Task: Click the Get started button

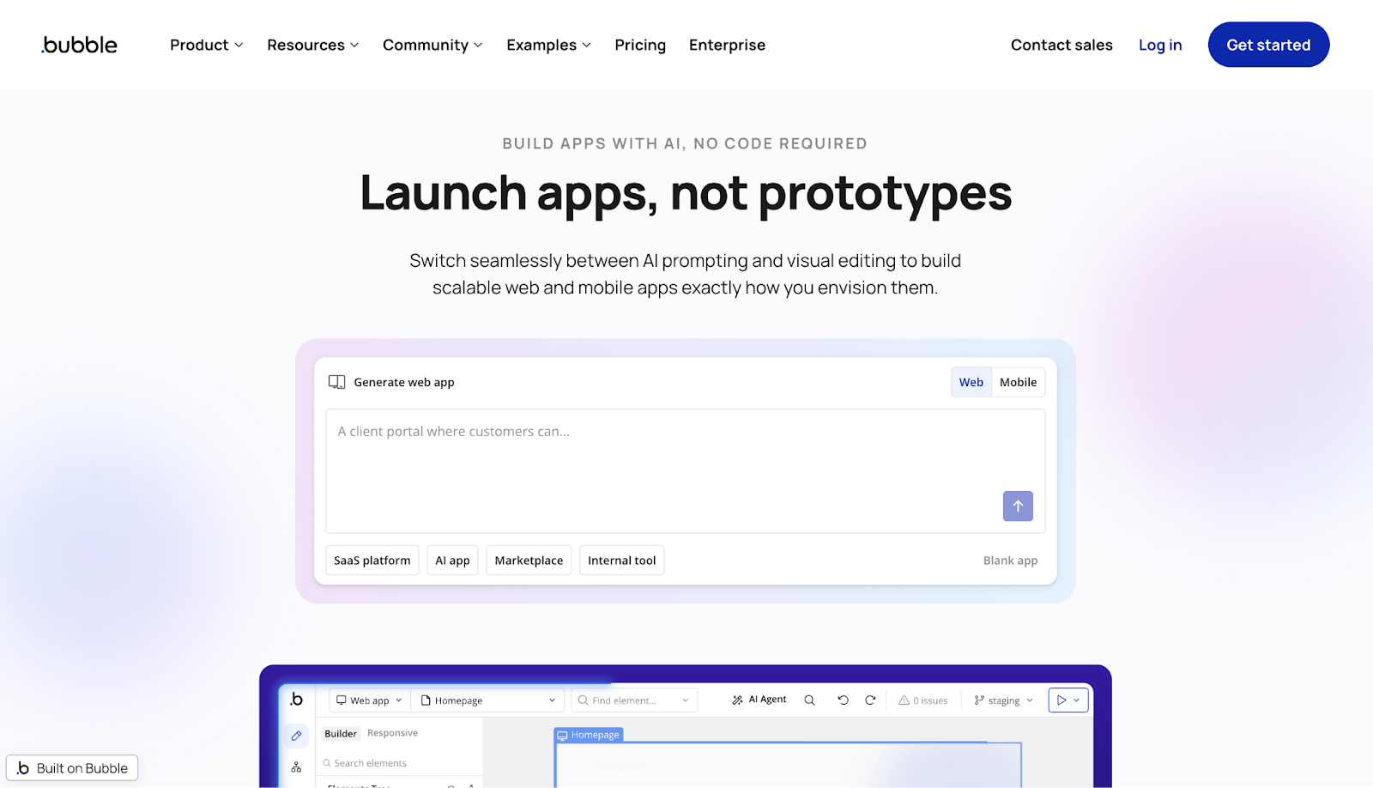Action: point(1268,45)
